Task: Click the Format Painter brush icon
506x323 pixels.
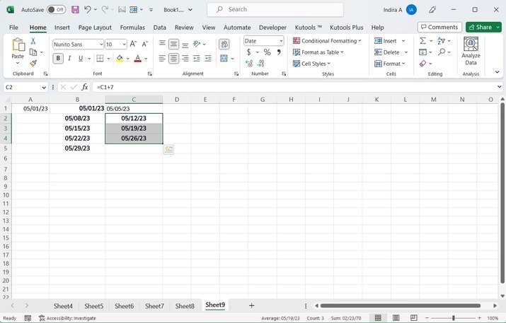Action: [33, 64]
